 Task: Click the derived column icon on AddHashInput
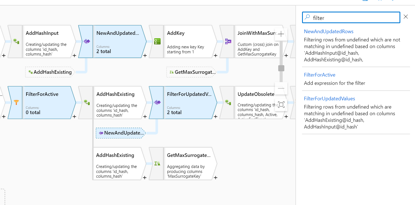[16, 41]
